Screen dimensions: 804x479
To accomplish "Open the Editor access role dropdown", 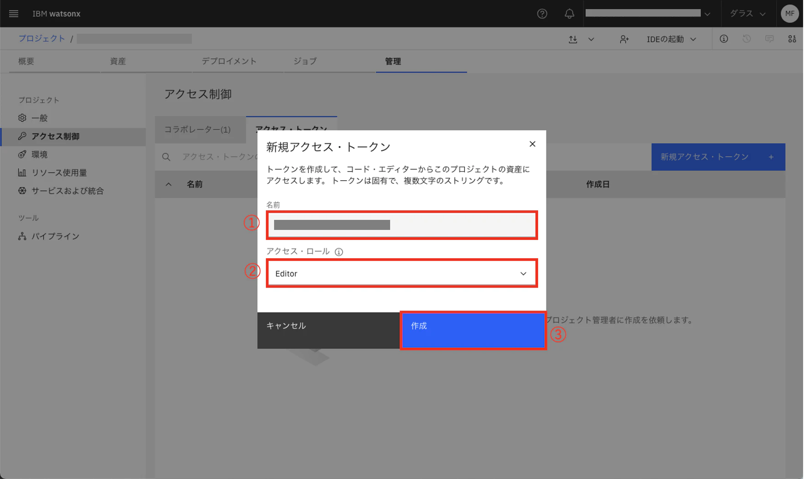I will click(402, 274).
